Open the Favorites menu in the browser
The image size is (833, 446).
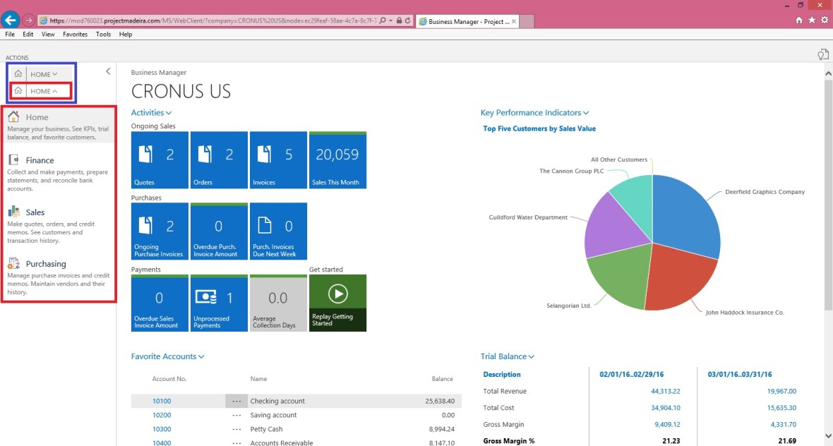[x=75, y=34]
